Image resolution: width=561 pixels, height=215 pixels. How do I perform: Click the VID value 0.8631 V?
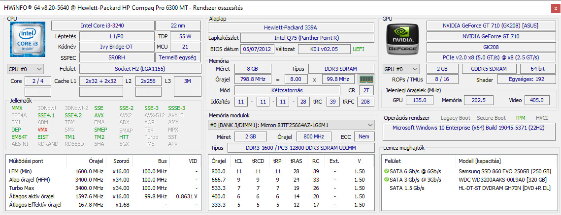coord(186,196)
